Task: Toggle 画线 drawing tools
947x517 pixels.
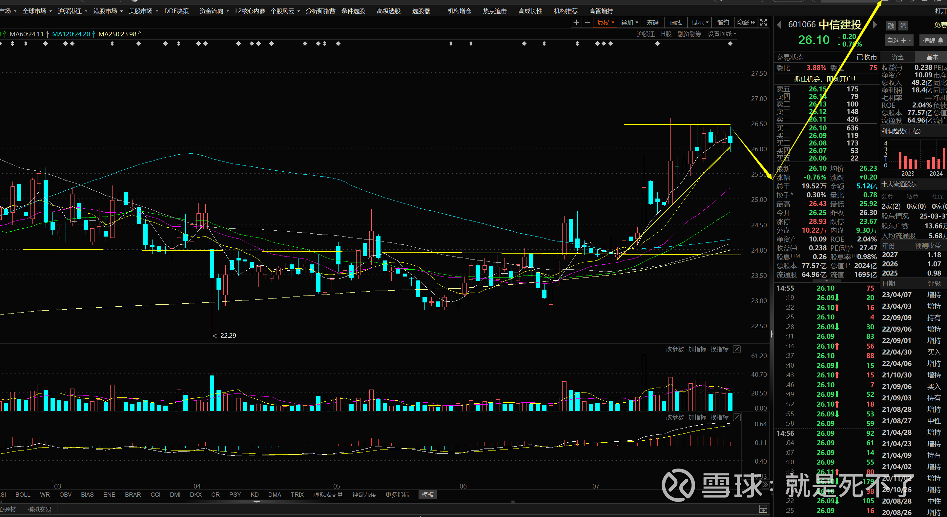Action: tap(676, 22)
